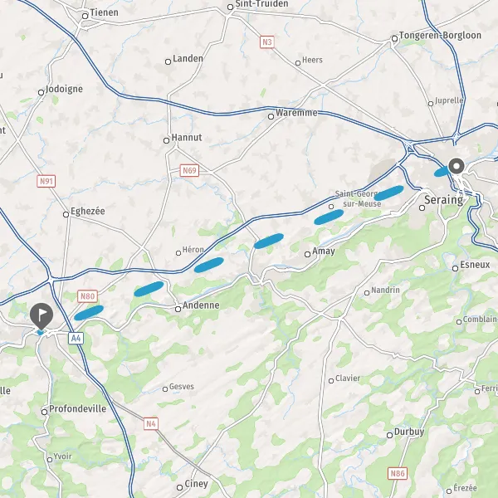Click the route dash below Saint-Georges-sur-Meuse
Image resolution: width=498 pixels, height=498 pixels.
(x=329, y=217)
